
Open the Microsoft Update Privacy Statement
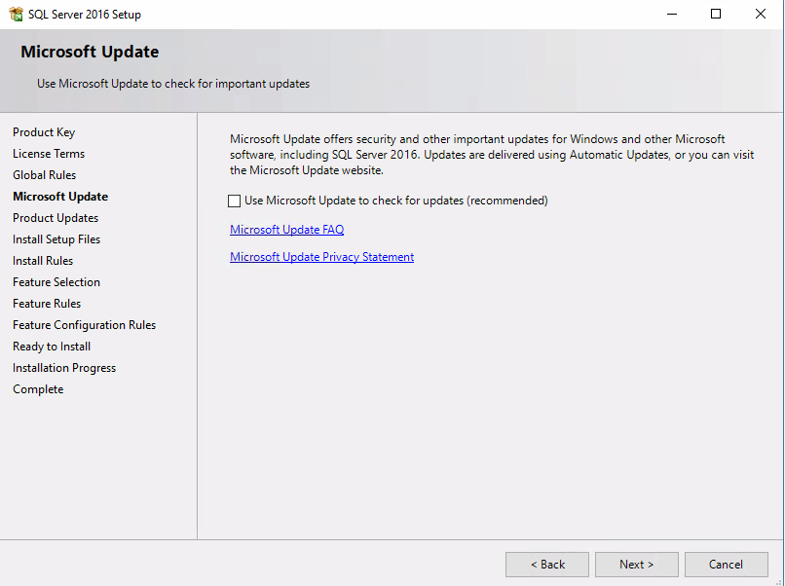321,256
